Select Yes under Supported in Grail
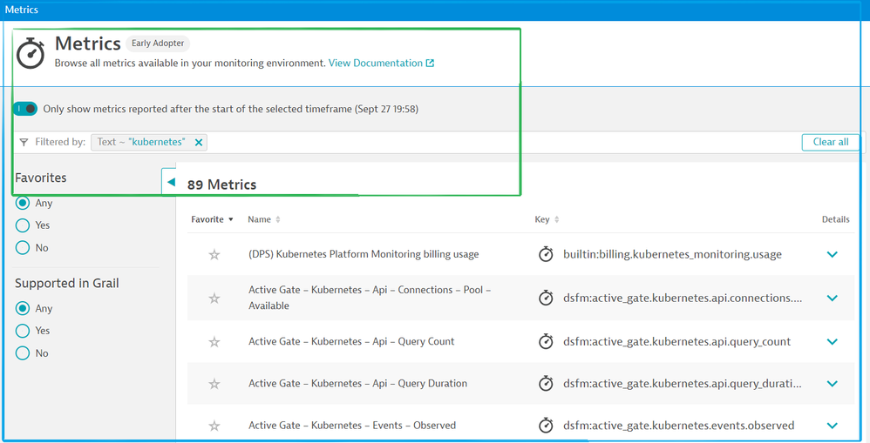The height and width of the screenshot is (443, 870). point(23,331)
